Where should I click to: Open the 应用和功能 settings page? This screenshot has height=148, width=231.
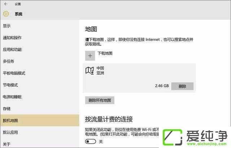point(40,50)
